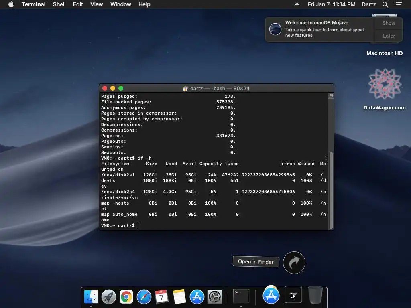Click the 'df -h' command text

click(x=144, y=158)
